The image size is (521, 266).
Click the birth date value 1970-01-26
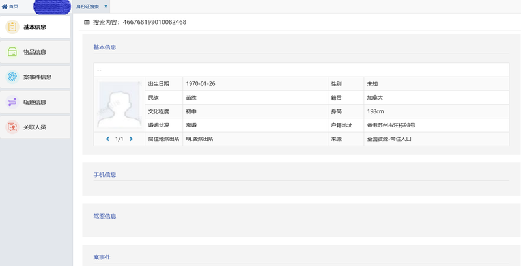pos(201,84)
